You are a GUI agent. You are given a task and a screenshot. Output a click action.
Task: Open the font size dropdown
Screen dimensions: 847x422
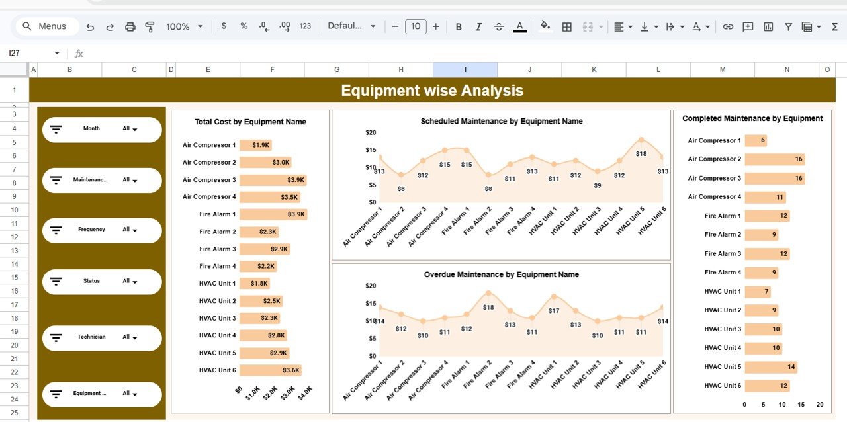pos(416,26)
